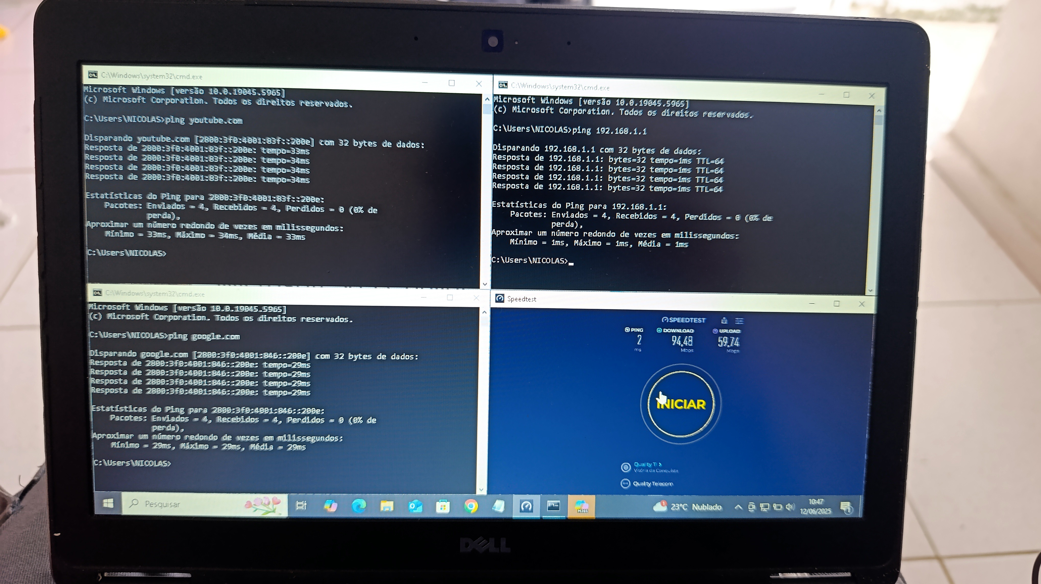
Task: Click the Task View taskbar icon
Action: pos(301,505)
